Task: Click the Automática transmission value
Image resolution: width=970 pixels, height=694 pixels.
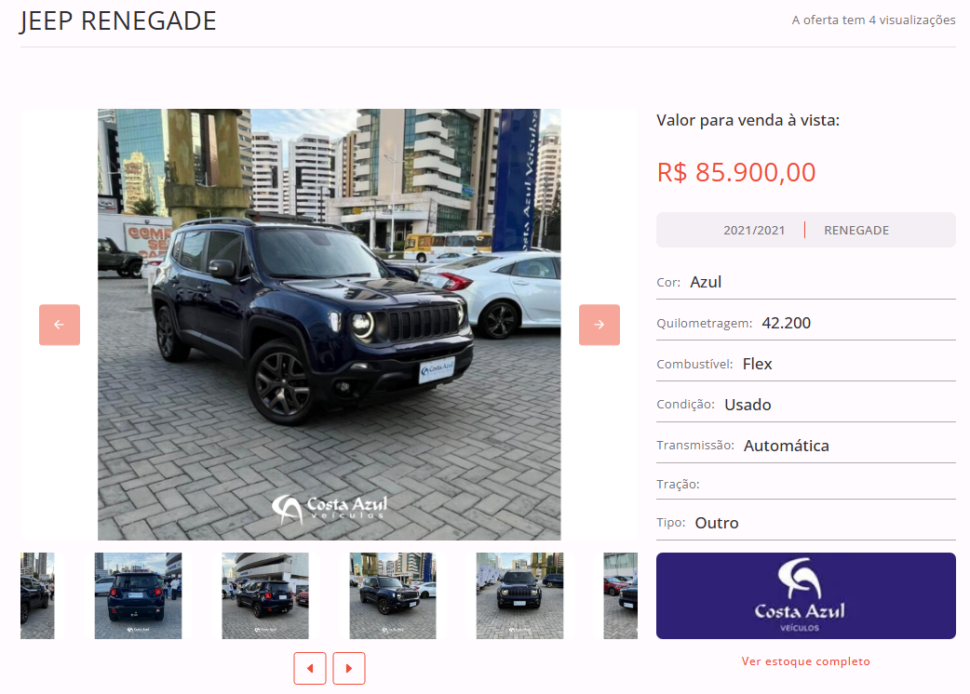Action: tap(787, 446)
